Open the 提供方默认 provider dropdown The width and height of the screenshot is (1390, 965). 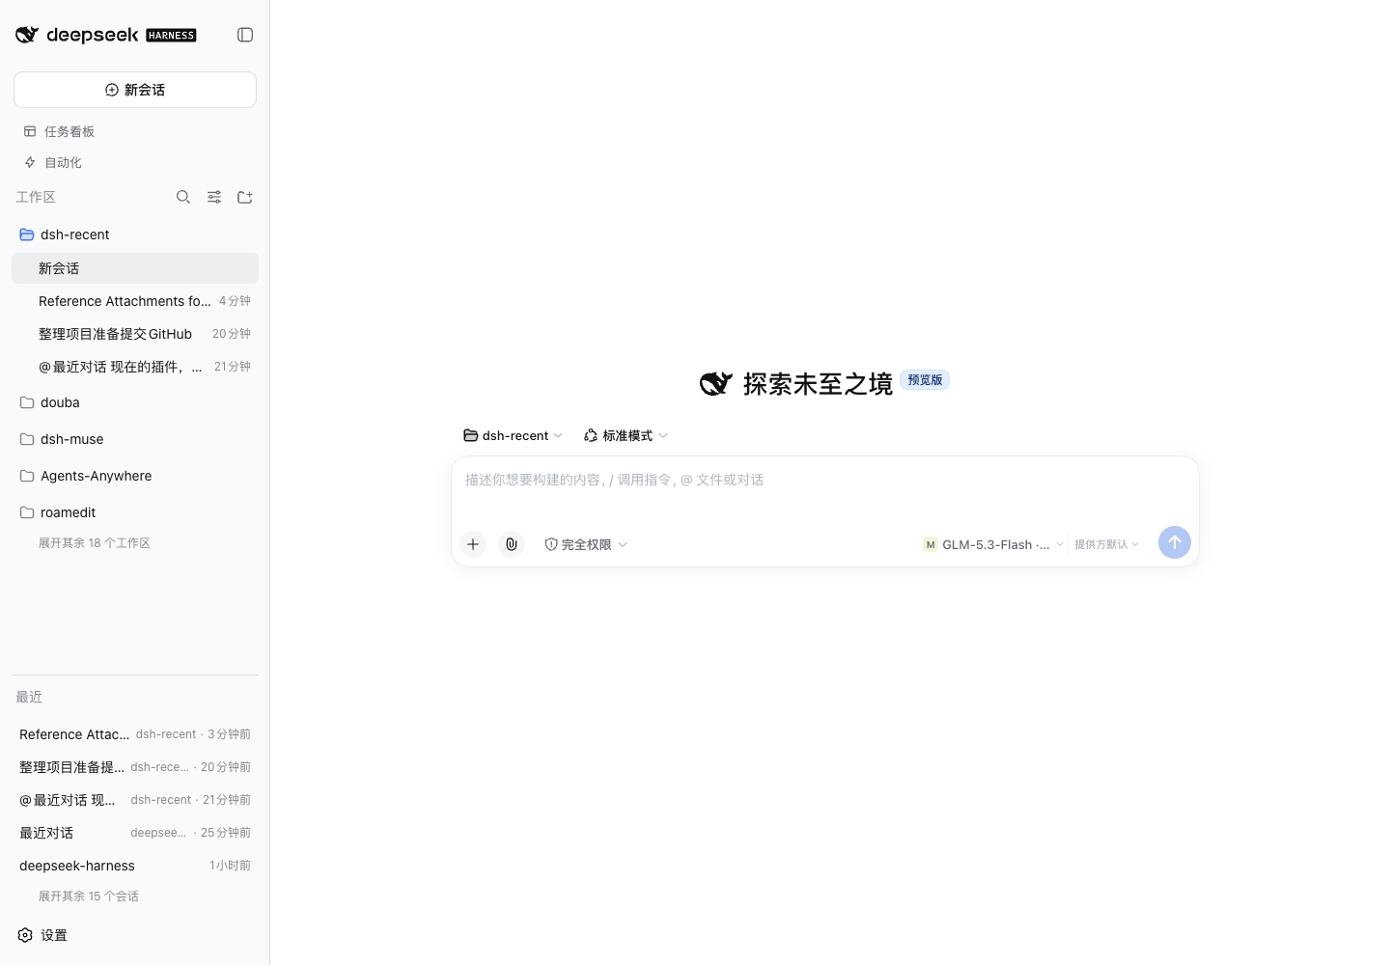coord(1106,544)
